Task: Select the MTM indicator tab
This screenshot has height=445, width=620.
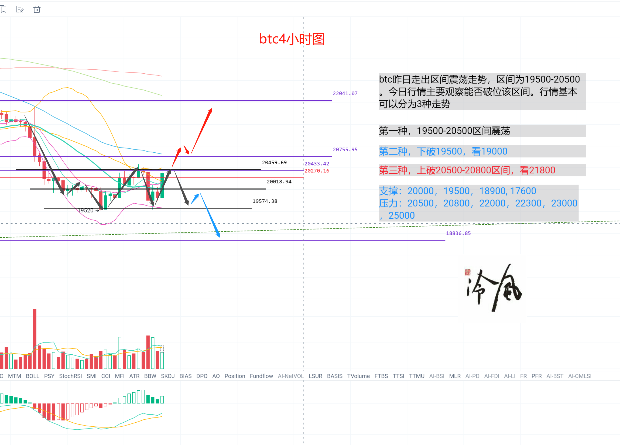Action: [x=15, y=376]
